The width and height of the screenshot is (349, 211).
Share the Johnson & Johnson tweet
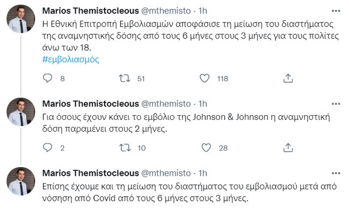coord(288,147)
